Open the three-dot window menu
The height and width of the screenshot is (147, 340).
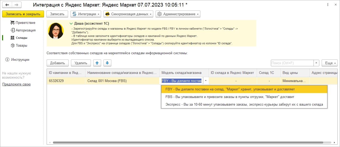(328, 5)
